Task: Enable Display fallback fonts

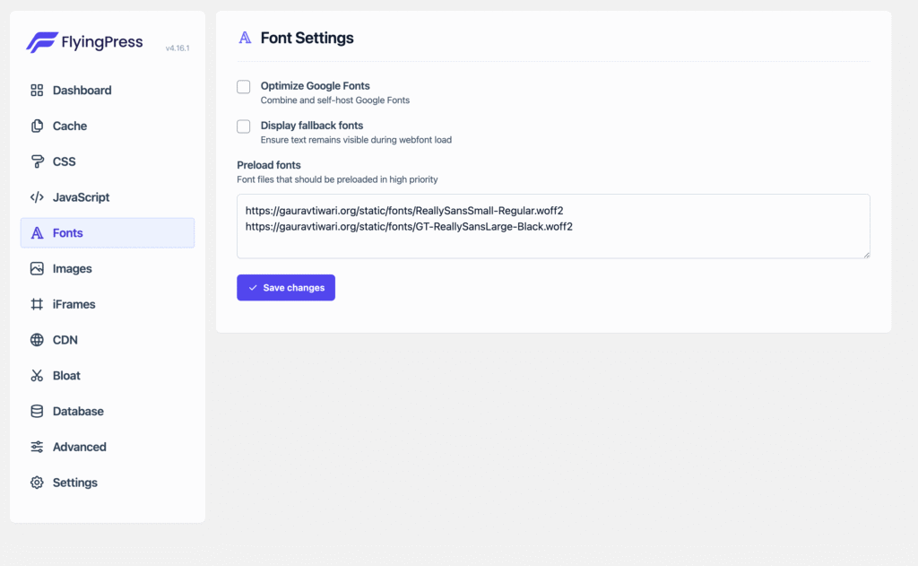Action: click(x=243, y=126)
